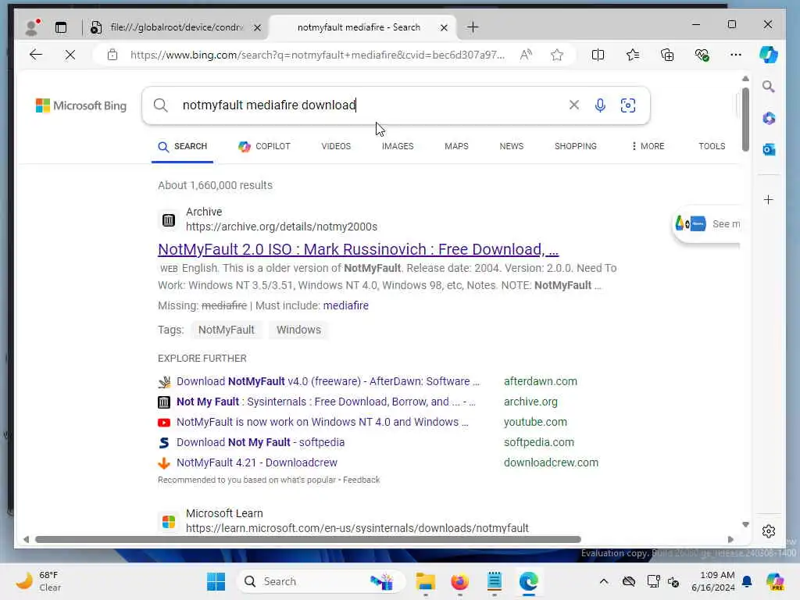Open Notepad from the taskbar
Screen dimensions: 800x600
(494, 581)
